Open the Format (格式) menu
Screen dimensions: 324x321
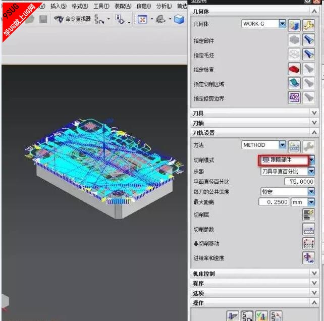[80, 6]
